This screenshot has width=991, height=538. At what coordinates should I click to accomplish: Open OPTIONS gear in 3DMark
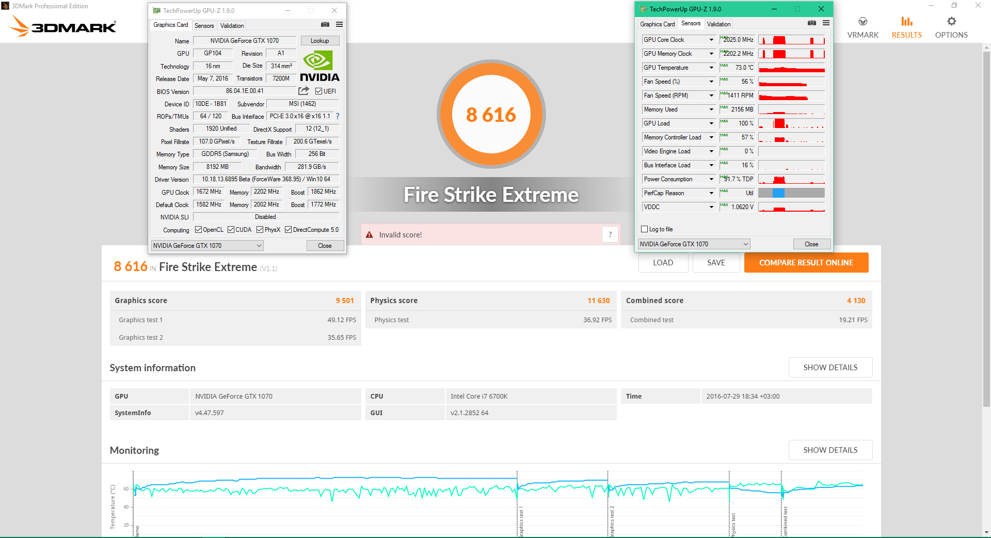[951, 27]
